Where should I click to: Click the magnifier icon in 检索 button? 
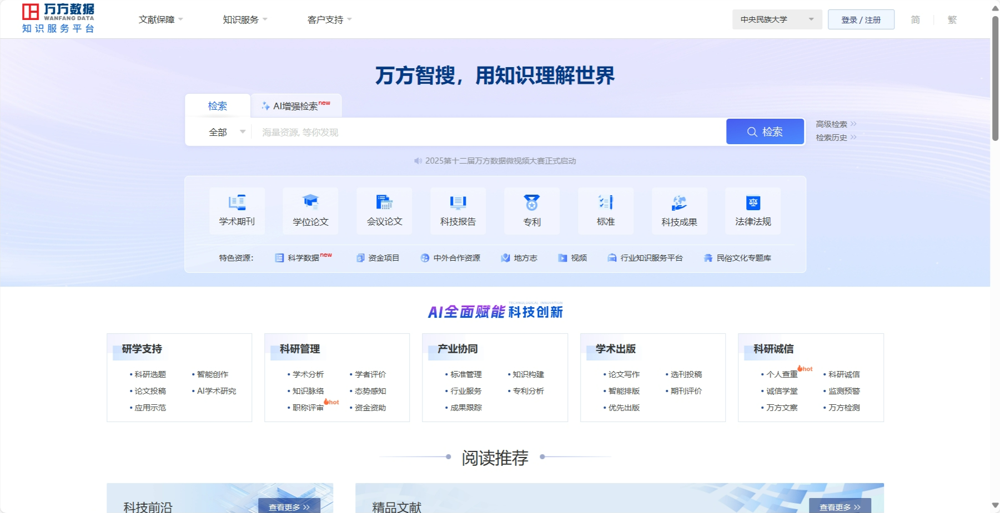(x=752, y=132)
